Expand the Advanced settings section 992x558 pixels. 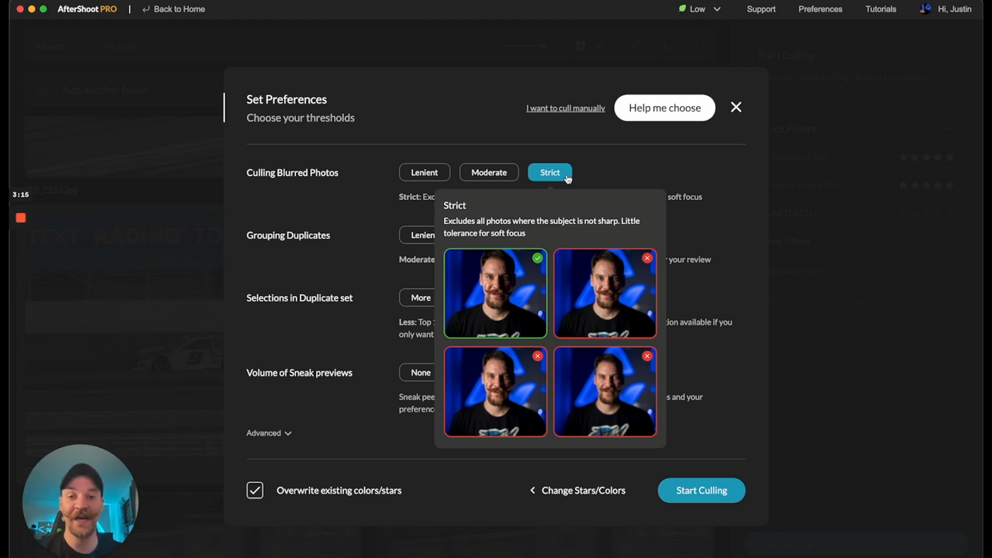click(x=268, y=433)
